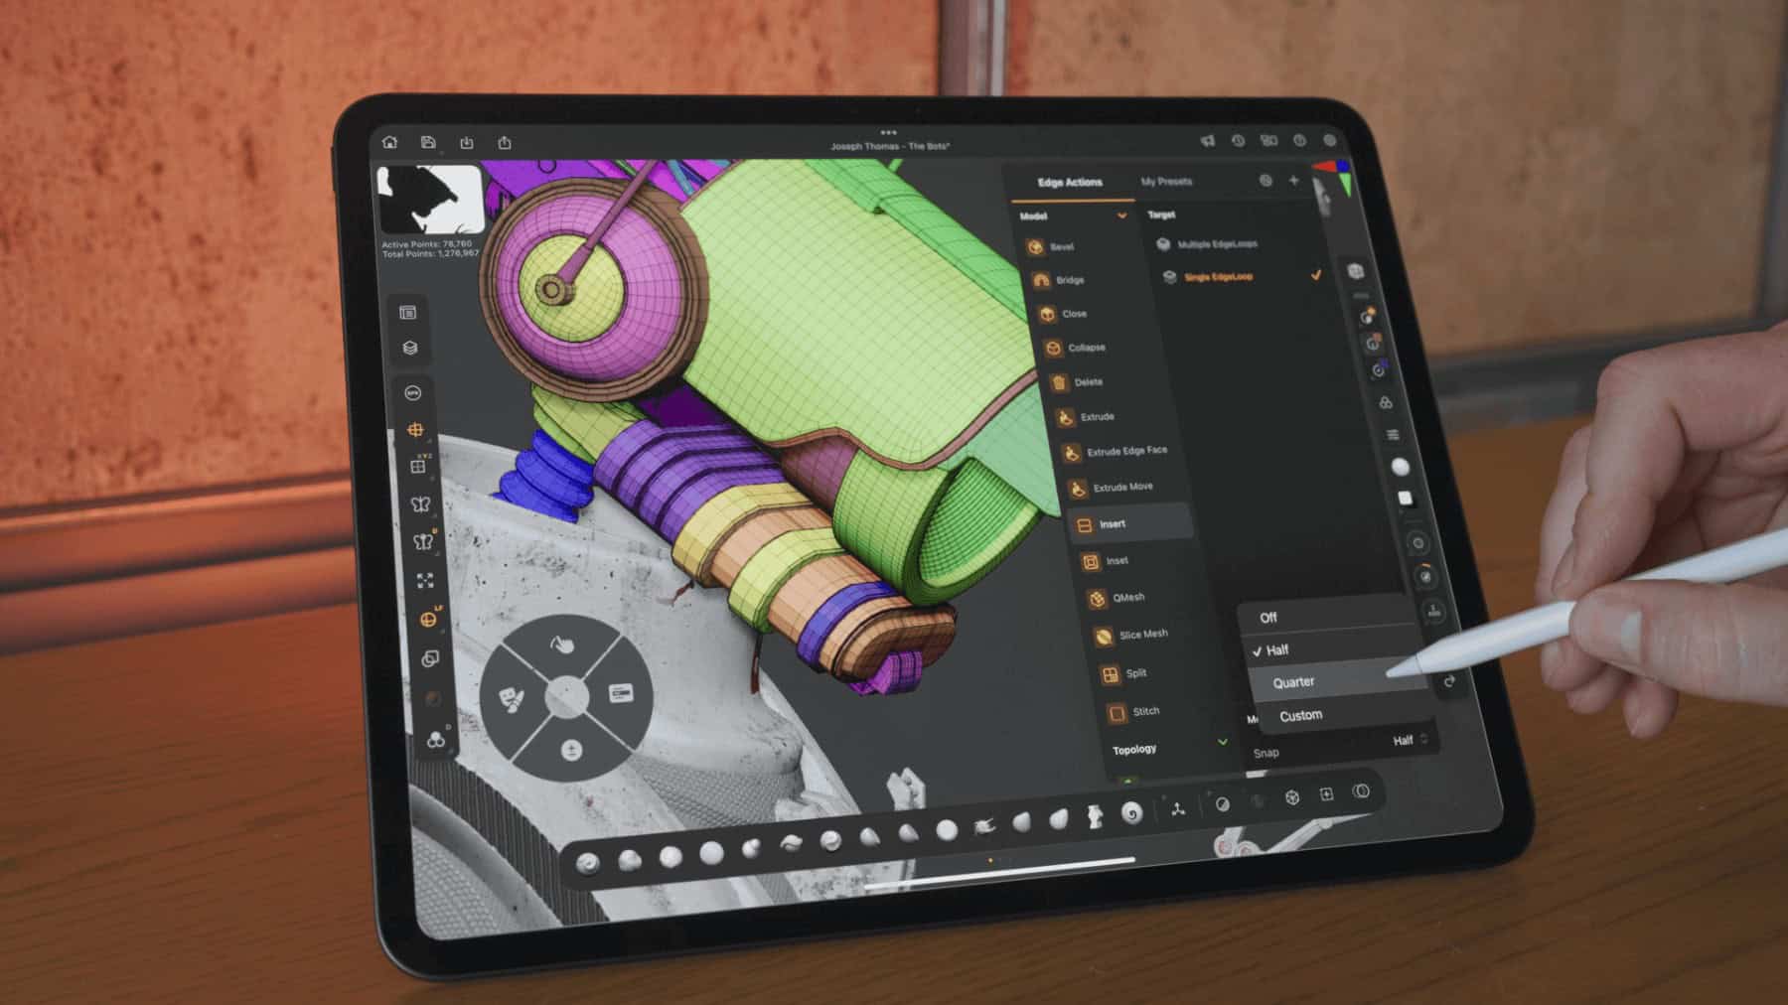Open the silhouette thumbnail preview
This screenshot has height=1005, width=1788.
(430, 199)
